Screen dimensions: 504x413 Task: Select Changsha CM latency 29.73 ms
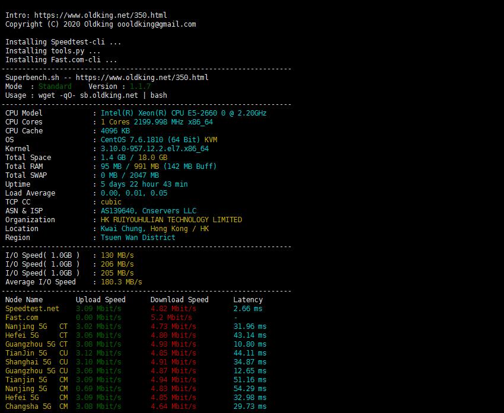(250, 406)
